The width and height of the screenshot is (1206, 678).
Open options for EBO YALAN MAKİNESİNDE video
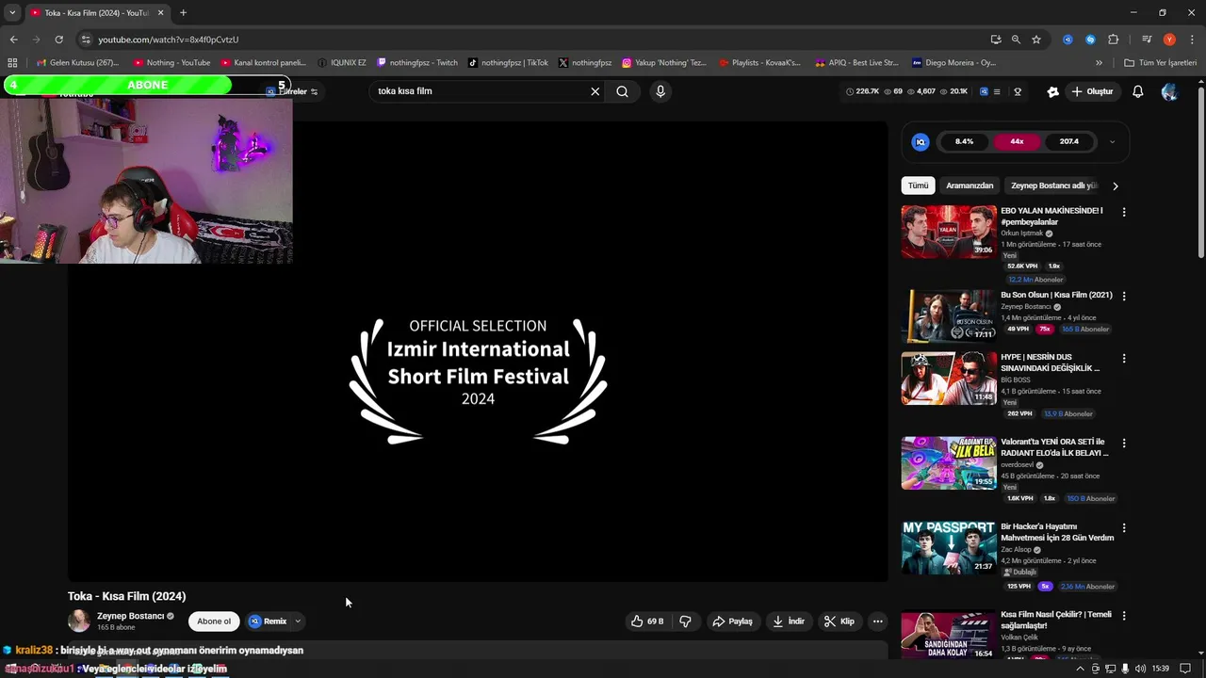pos(1123,212)
